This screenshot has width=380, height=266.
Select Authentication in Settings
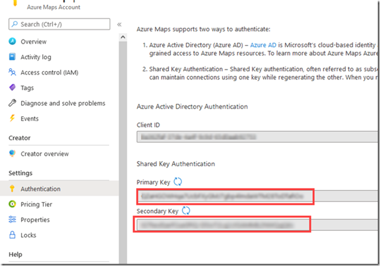(41, 189)
